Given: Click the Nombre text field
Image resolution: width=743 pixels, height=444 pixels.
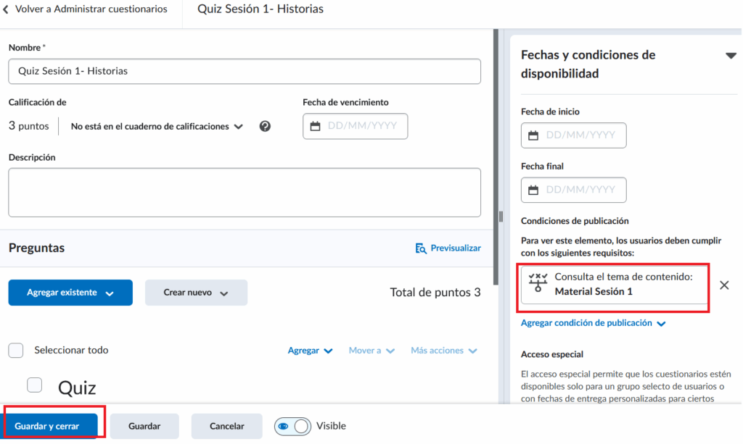Looking at the screenshot, I should tap(245, 71).
